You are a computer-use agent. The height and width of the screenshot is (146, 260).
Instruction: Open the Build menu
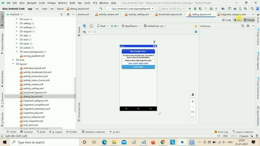pyautogui.click(x=72, y=3)
